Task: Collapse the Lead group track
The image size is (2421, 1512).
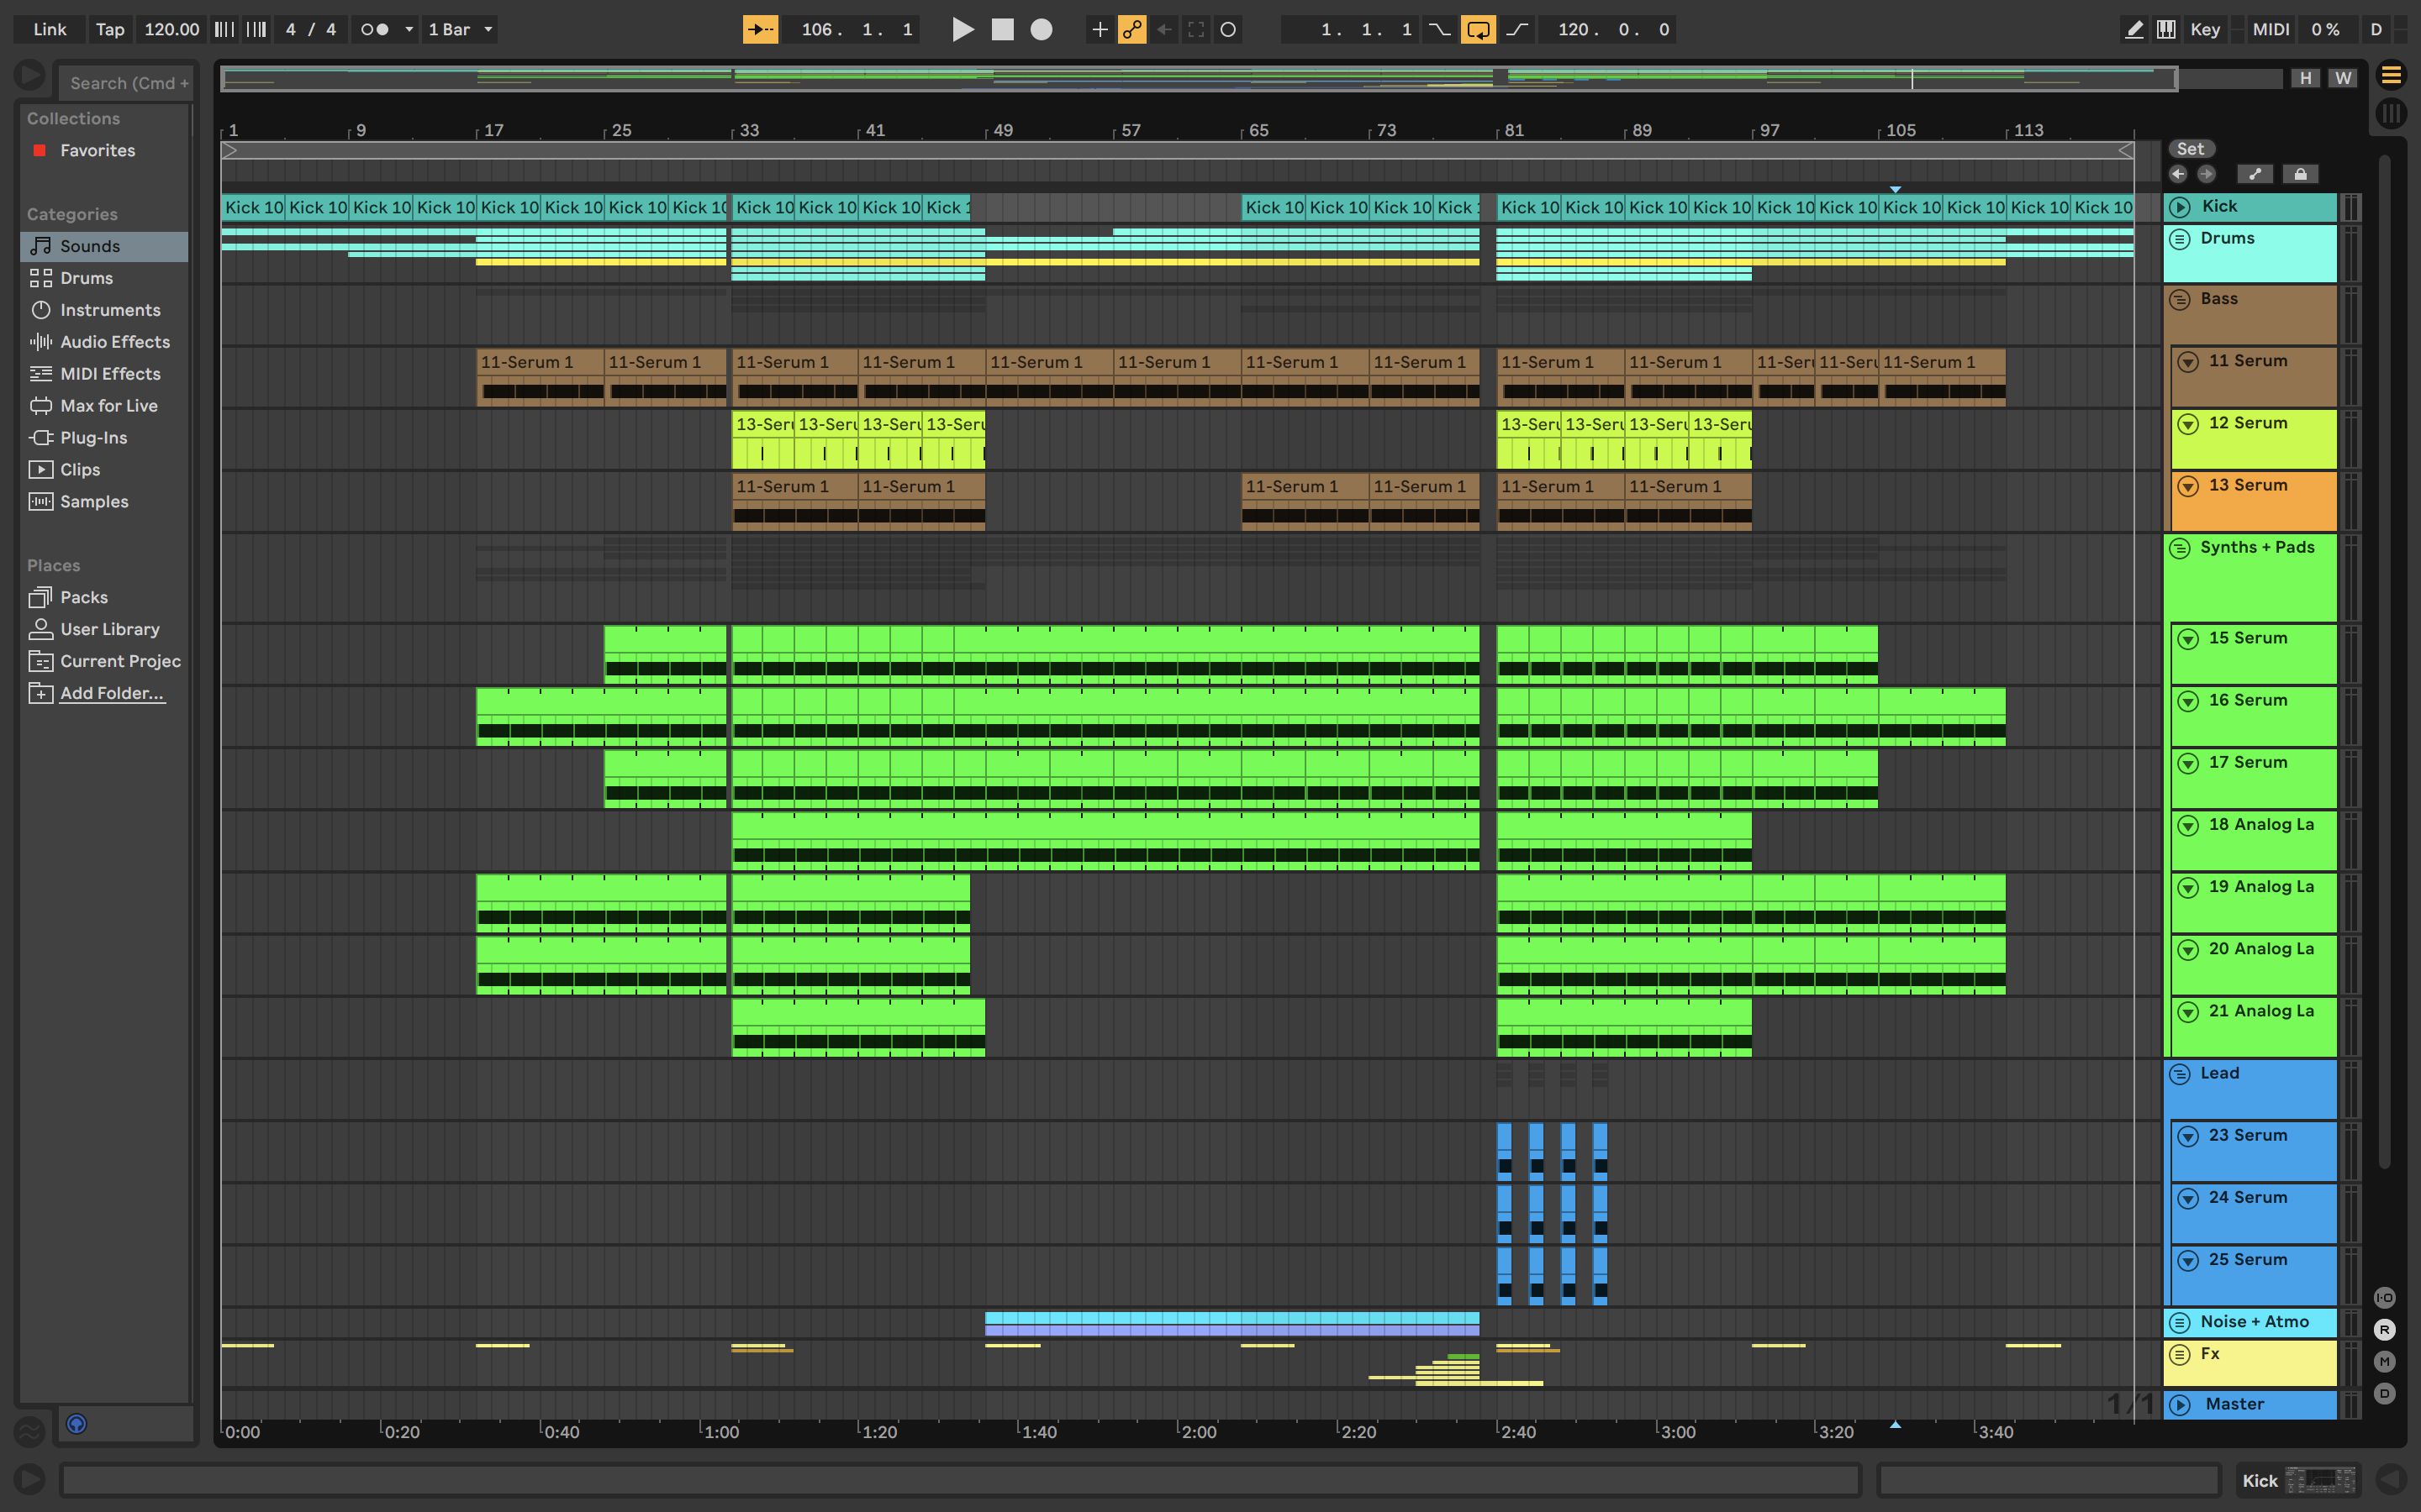Action: tap(2179, 1074)
